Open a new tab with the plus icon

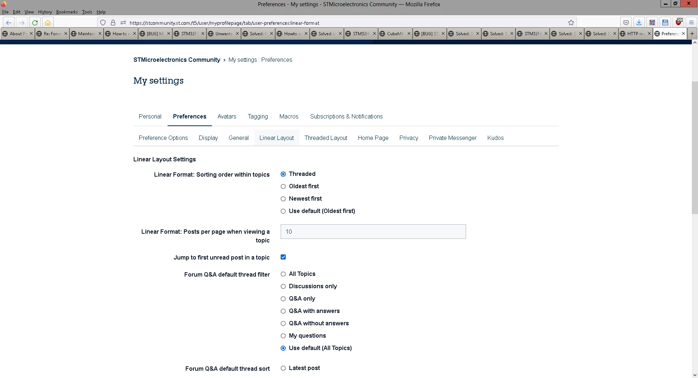[x=692, y=33]
